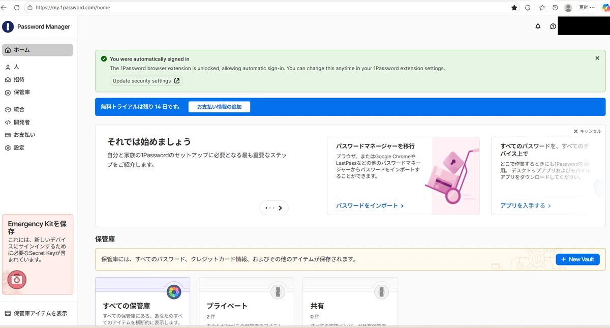Click the 1Password logo icon
Viewport: 610px width, 328px height.
8,27
